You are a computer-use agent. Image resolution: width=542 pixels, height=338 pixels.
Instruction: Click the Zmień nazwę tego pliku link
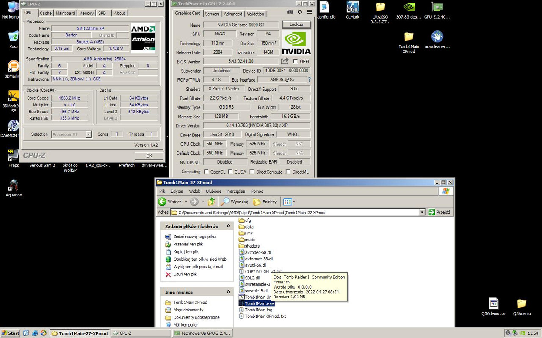[x=194, y=237]
